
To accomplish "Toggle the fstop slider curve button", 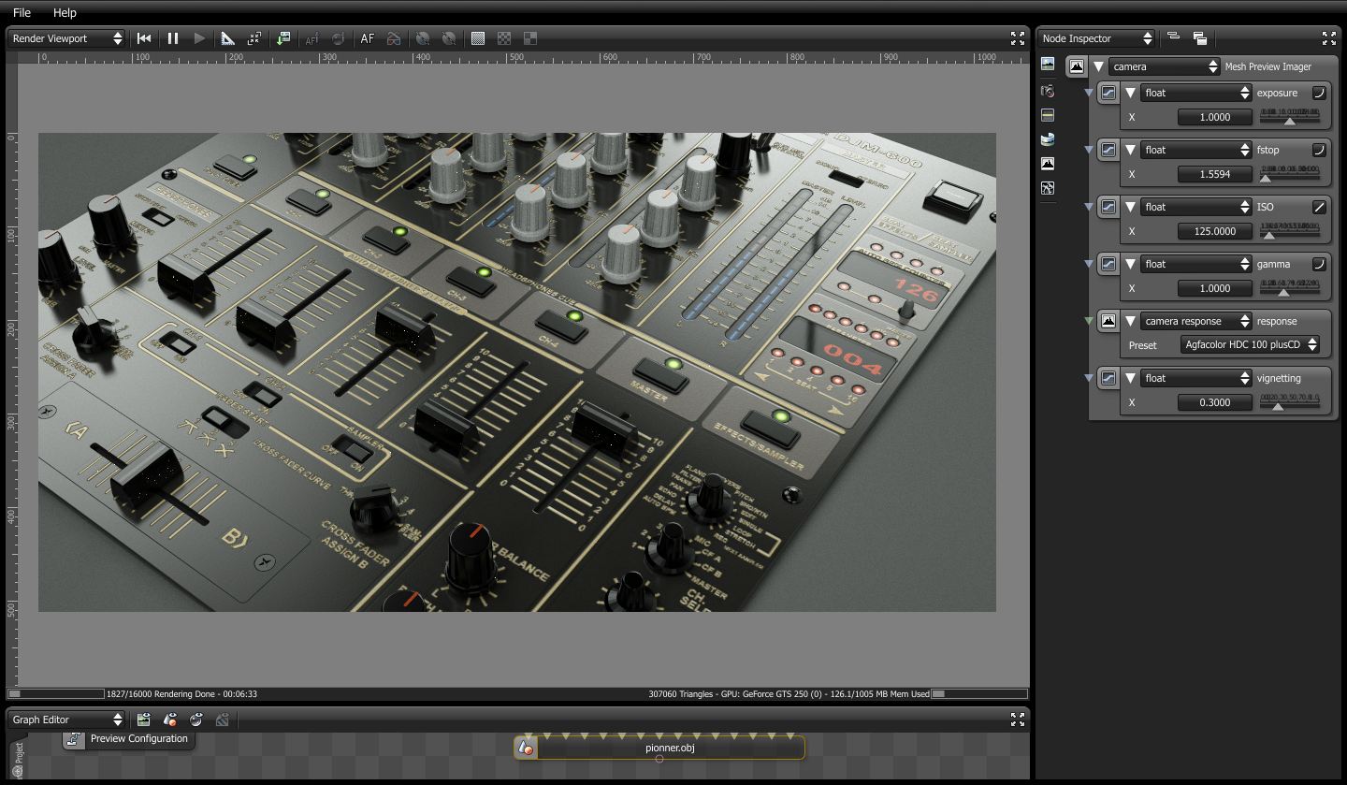I will point(1319,150).
